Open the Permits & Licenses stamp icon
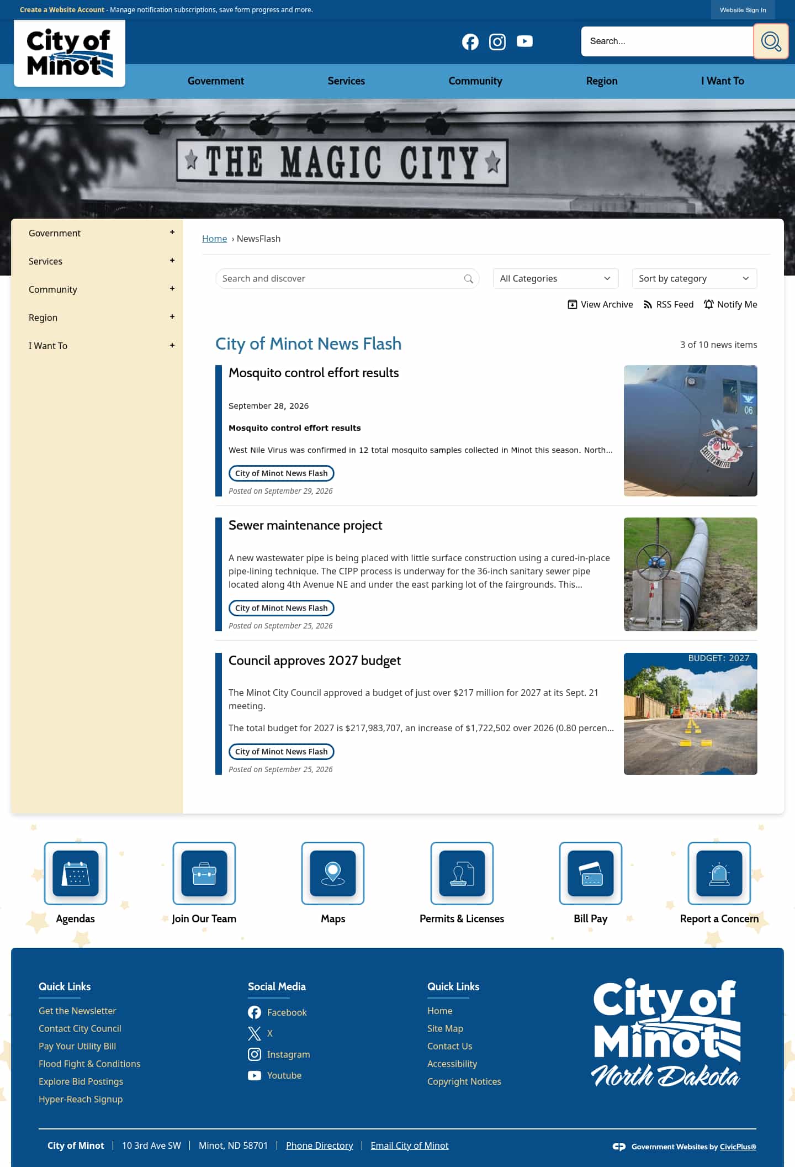The height and width of the screenshot is (1167, 795). click(462, 873)
